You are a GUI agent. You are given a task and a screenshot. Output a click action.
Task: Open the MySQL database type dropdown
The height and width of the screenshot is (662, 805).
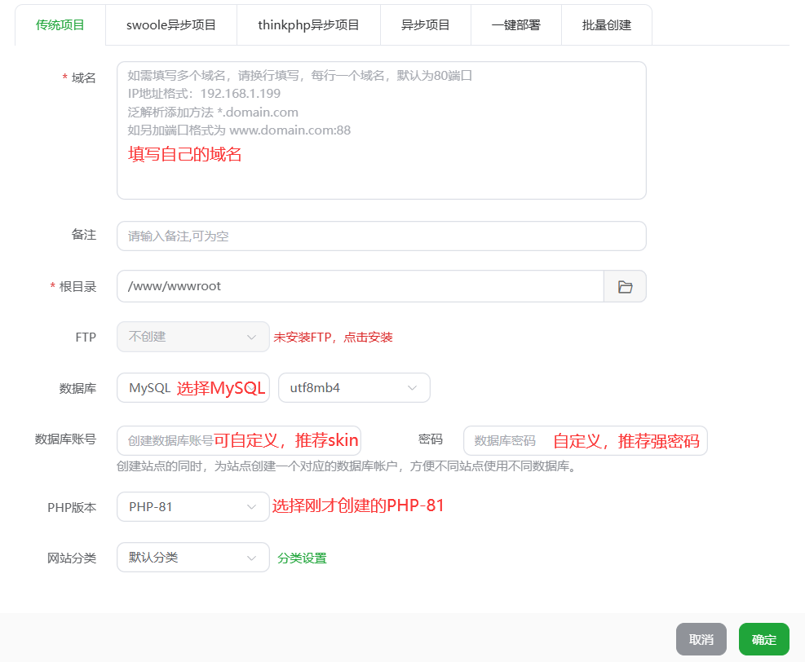point(192,388)
